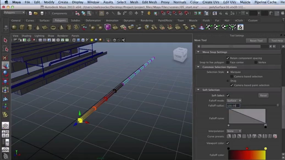Click the Snap to grids icon
Image resolution: width=285 pixels, height=160 pixels.
point(163,13)
